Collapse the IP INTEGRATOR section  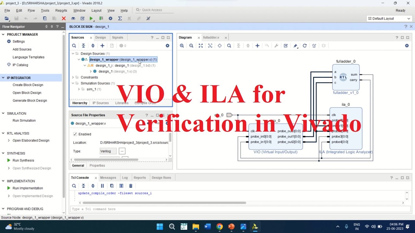point(3,78)
